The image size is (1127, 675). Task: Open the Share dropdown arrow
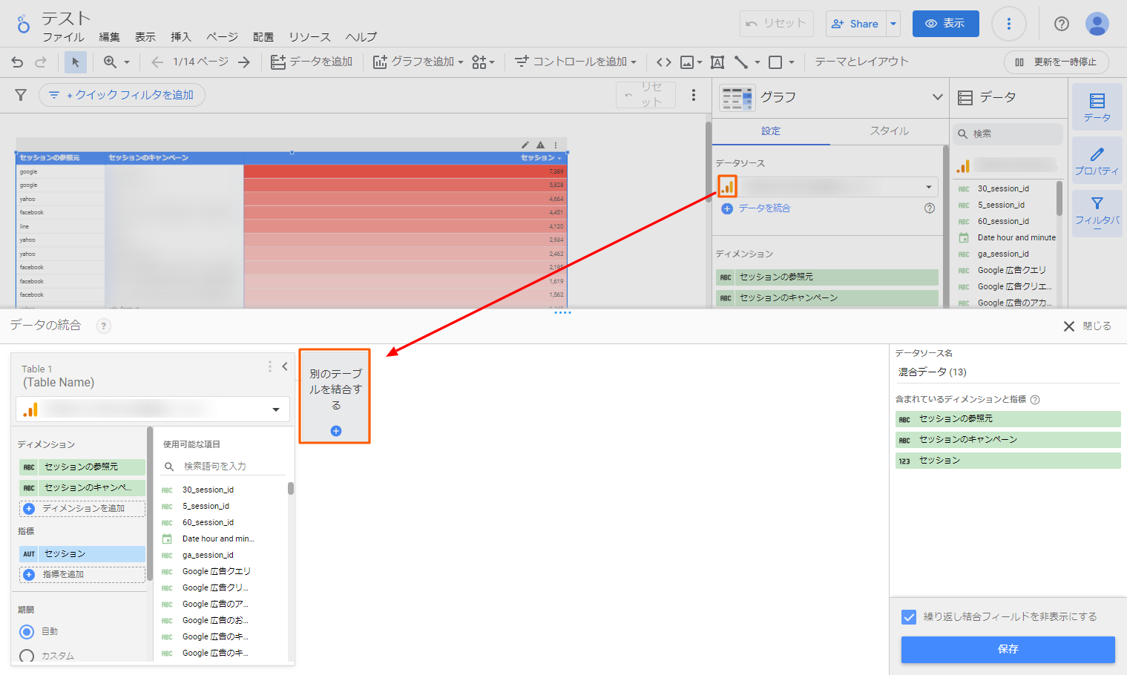pyautogui.click(x=893, y=24)
